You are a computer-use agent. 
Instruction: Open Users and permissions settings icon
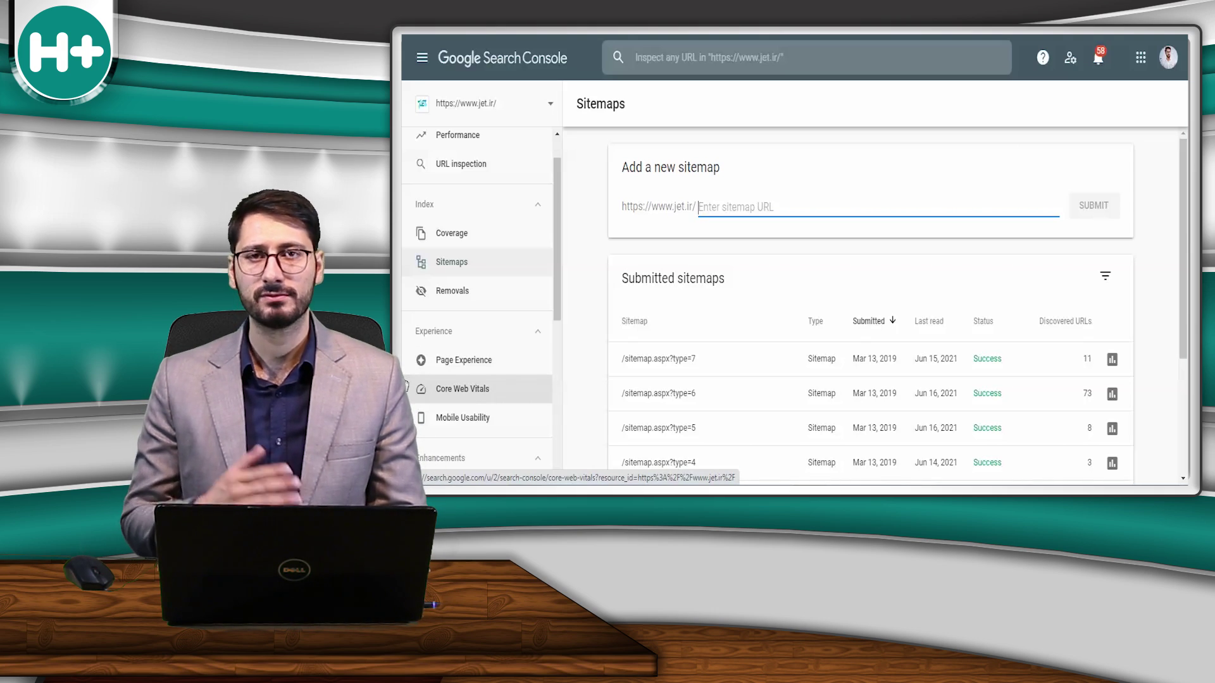(1070, 58)
